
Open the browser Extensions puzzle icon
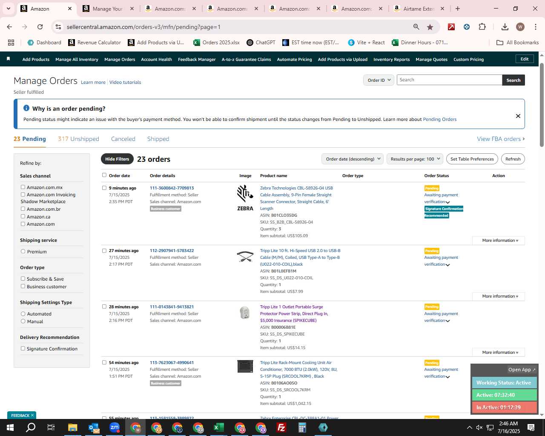tap(482, 27)
